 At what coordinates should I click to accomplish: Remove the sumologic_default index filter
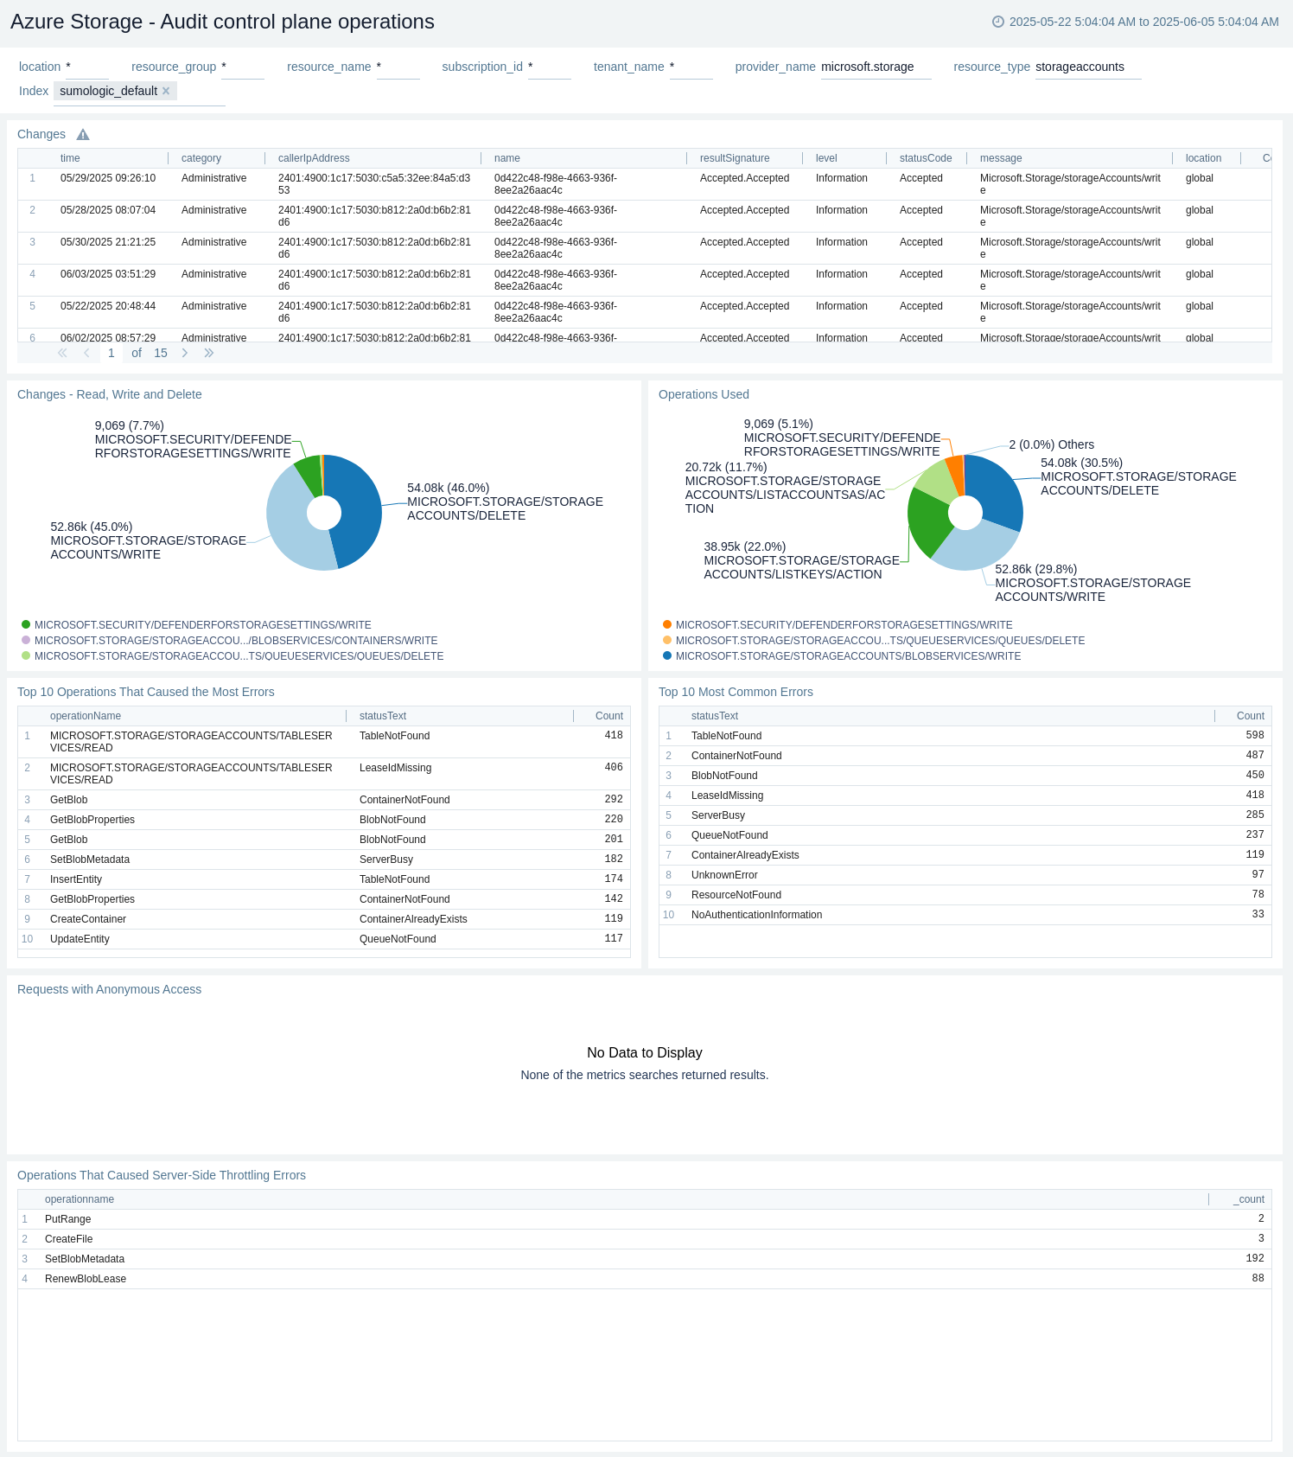click(166, 91)
